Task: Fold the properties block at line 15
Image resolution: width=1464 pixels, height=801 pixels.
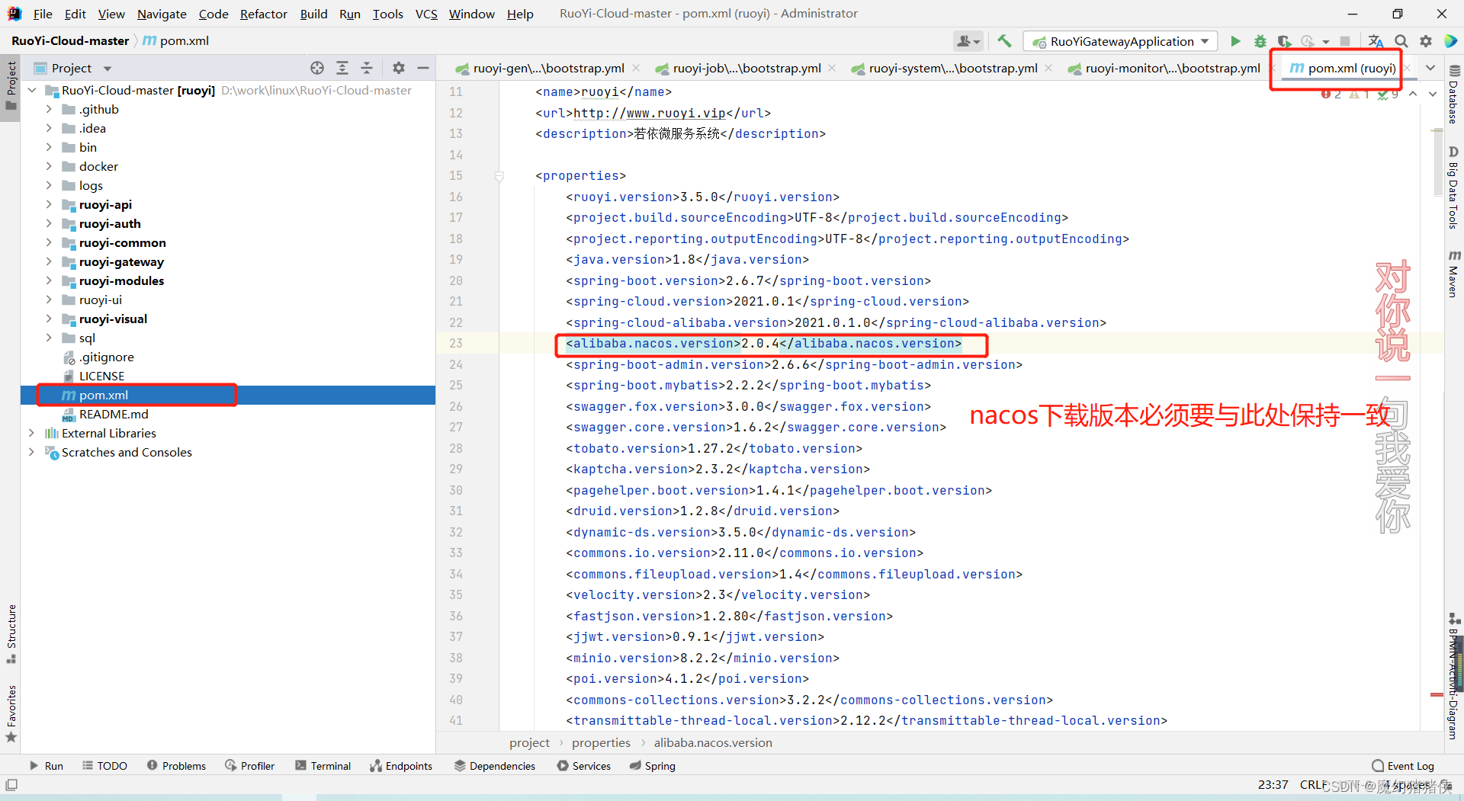Action: pyautogui.click(x=499, y=176)
